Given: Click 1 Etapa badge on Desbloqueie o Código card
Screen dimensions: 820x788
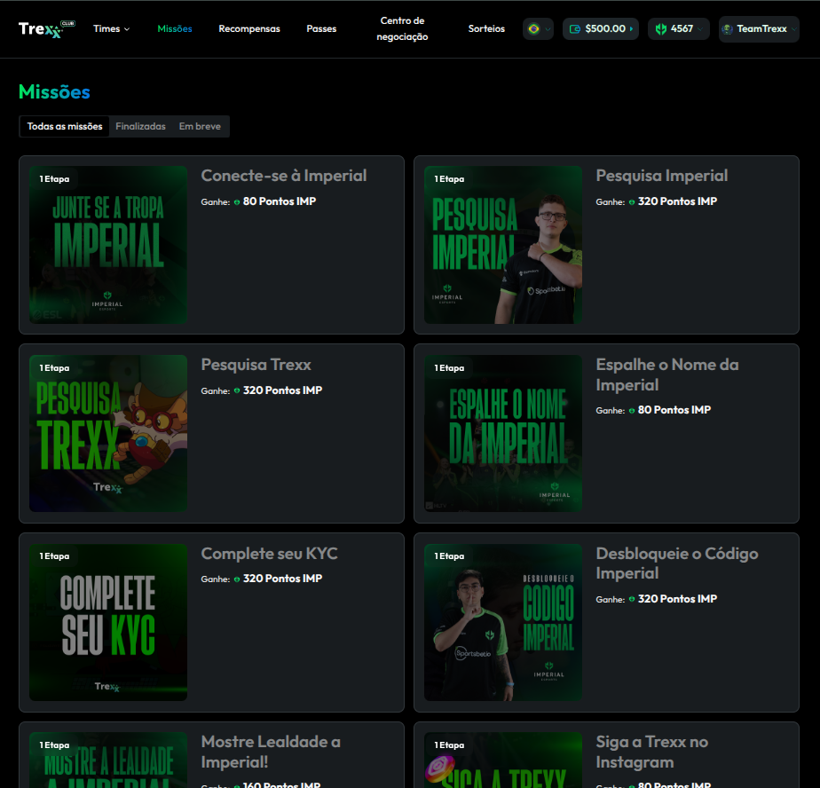Looking at the screenshot, I should coord(449,556).
